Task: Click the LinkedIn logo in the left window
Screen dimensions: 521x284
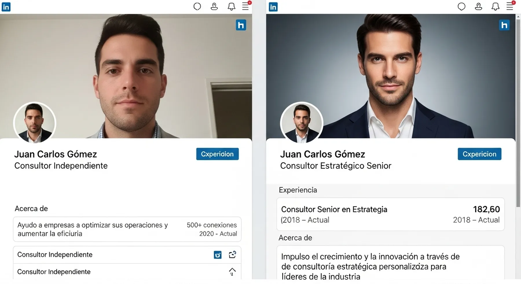Action: pos(6,7)
